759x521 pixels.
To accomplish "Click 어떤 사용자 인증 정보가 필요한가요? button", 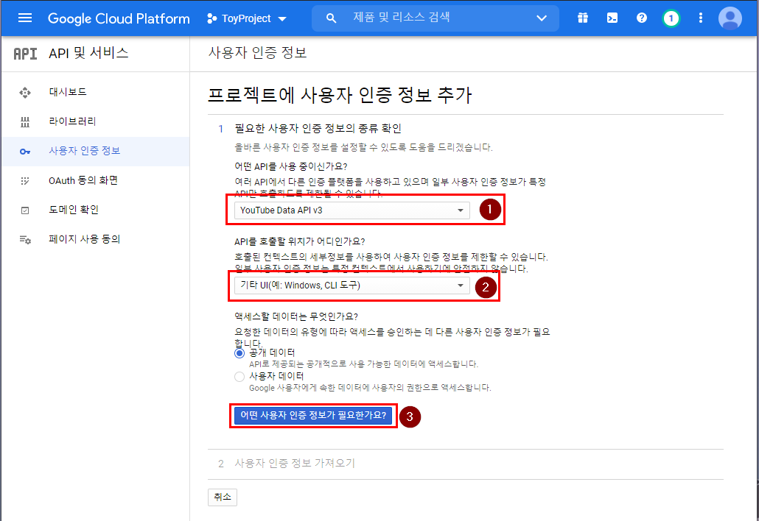I will 313,416.
